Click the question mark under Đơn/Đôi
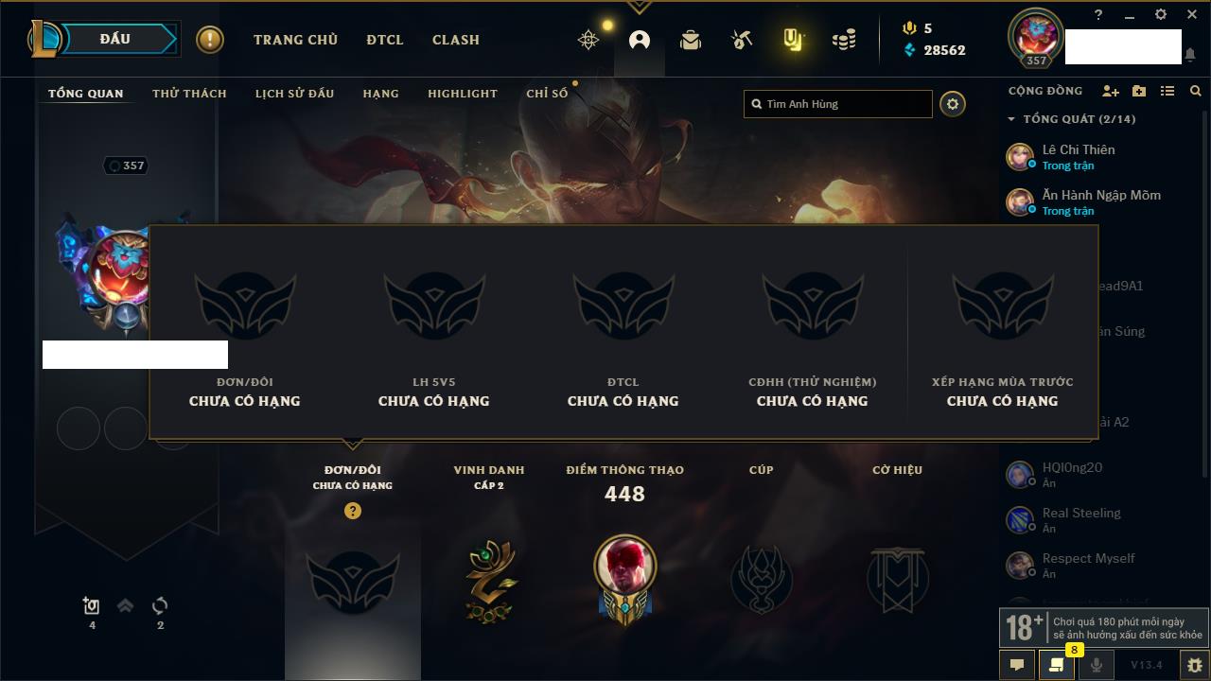Screen dimensions: 1211x681 [x=353, y=511]
